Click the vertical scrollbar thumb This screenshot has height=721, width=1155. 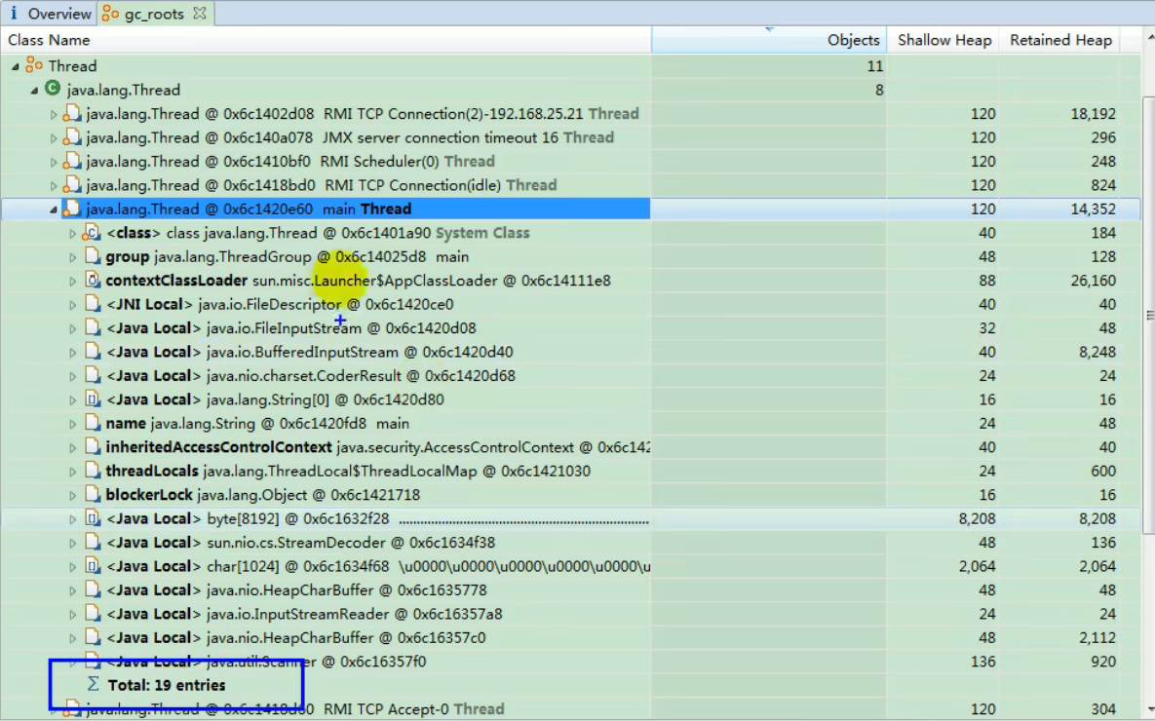pyautogui.click(x=1148, y=315)
